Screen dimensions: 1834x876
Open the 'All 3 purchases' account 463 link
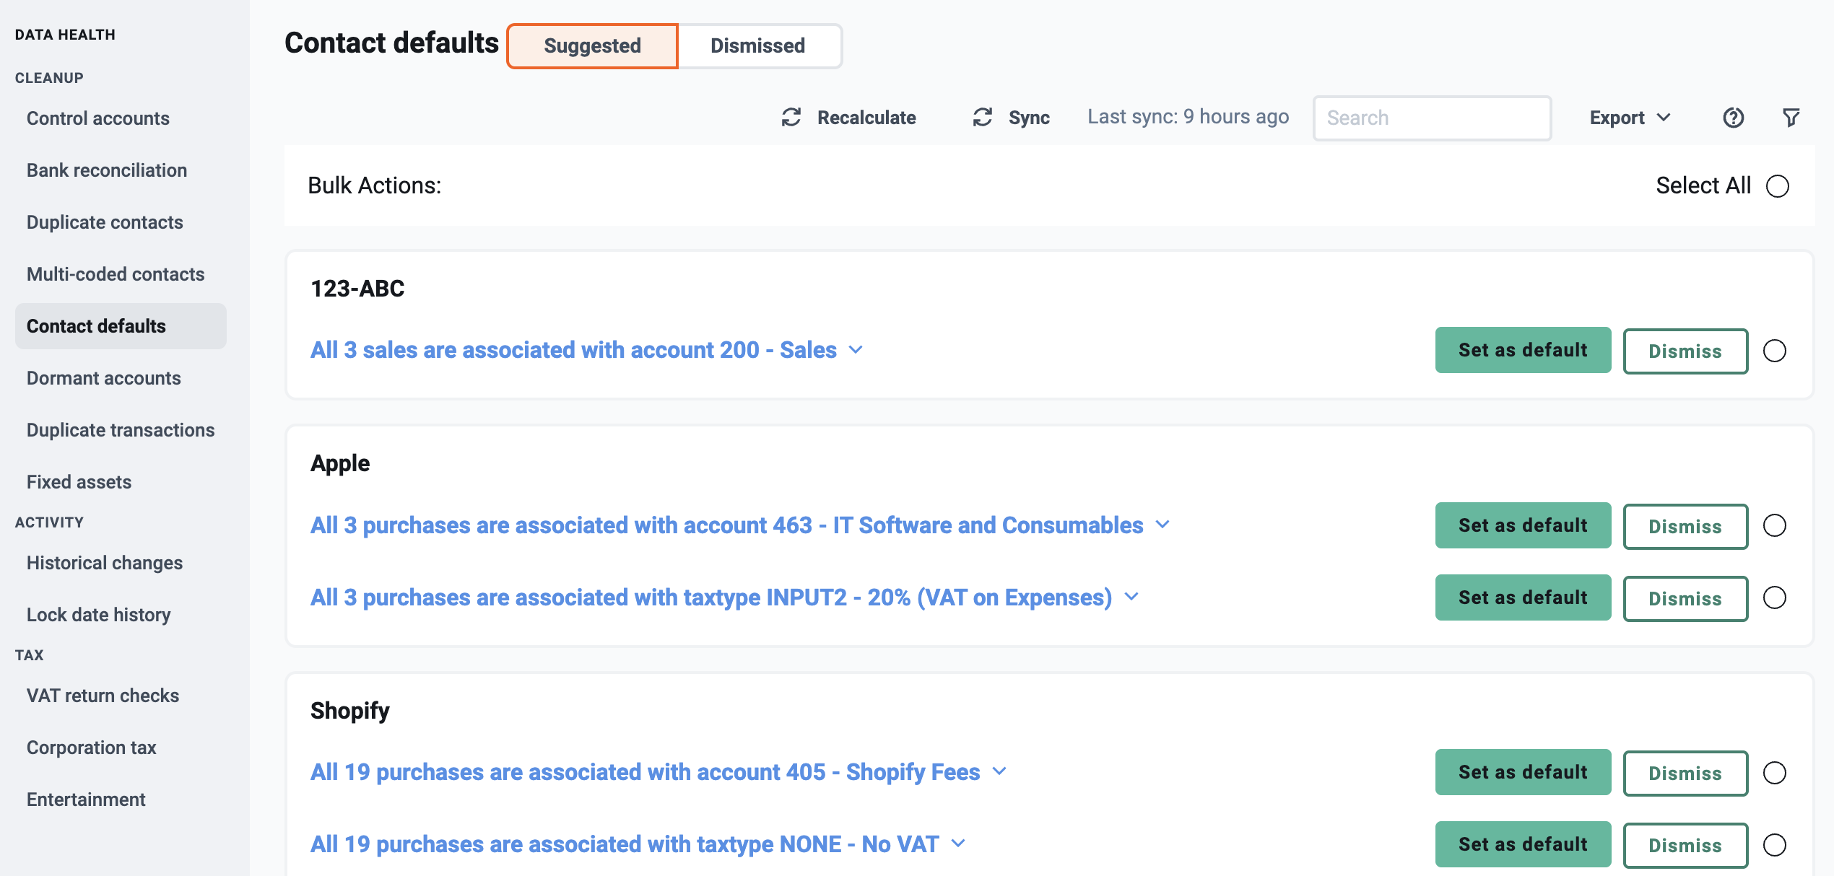coord(726,525)
